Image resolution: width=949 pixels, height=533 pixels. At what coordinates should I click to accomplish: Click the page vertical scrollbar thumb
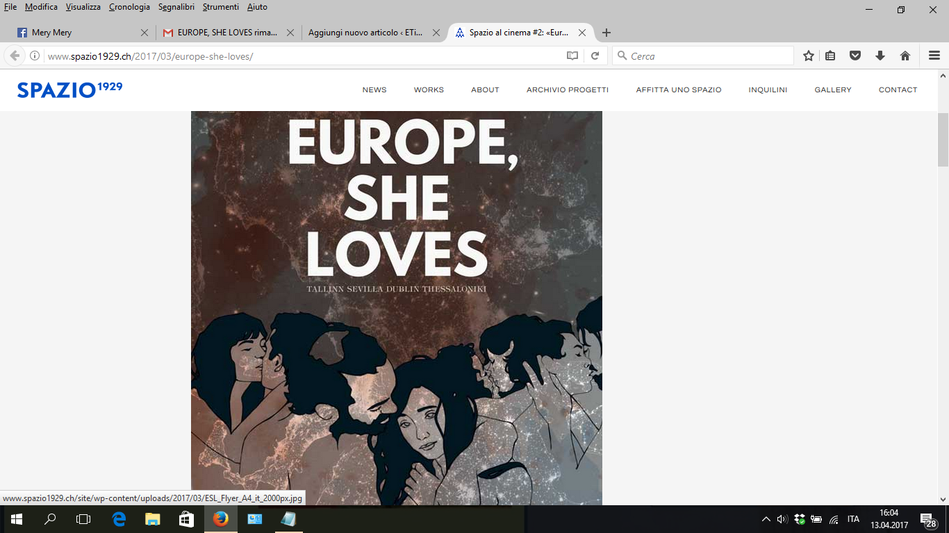(943, 139)
